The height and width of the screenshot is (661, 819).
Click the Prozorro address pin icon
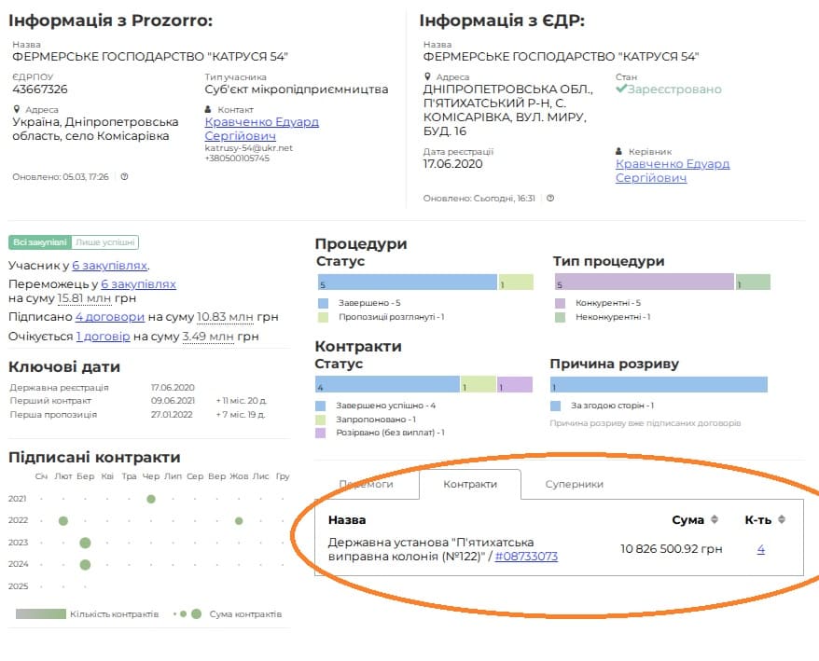coord(17,109)
